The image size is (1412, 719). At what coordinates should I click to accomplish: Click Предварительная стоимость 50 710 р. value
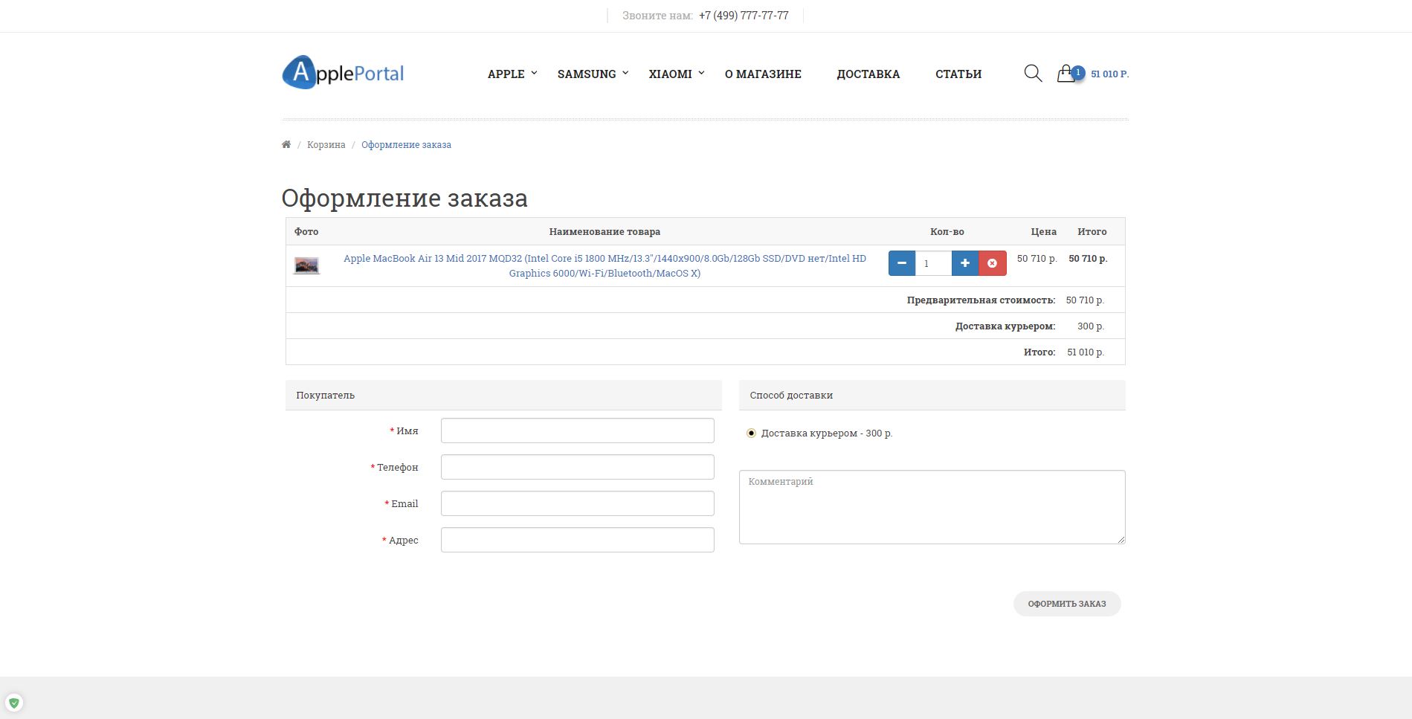pos(1085,300)
